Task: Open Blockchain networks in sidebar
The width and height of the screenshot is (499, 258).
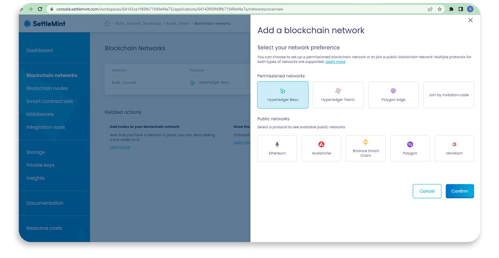Action: pyautogui.click(x=52, y=75)
